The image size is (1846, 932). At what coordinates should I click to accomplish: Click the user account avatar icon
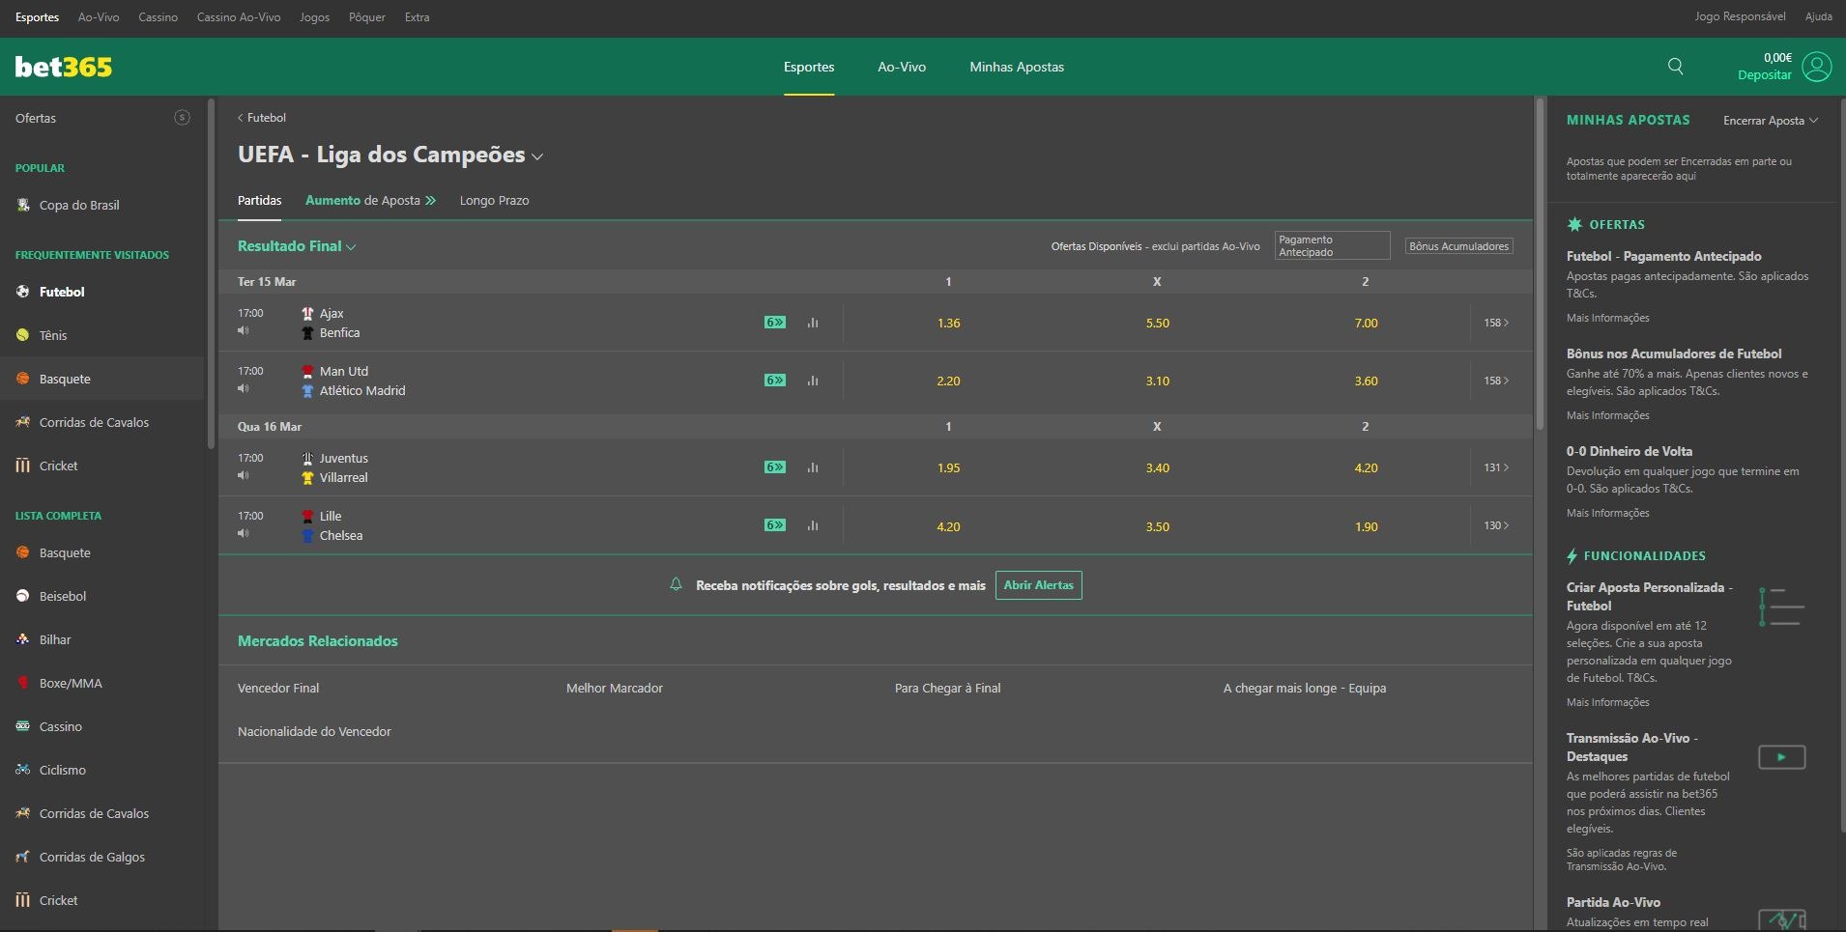pyautogui.click(x=1816, y=67)
